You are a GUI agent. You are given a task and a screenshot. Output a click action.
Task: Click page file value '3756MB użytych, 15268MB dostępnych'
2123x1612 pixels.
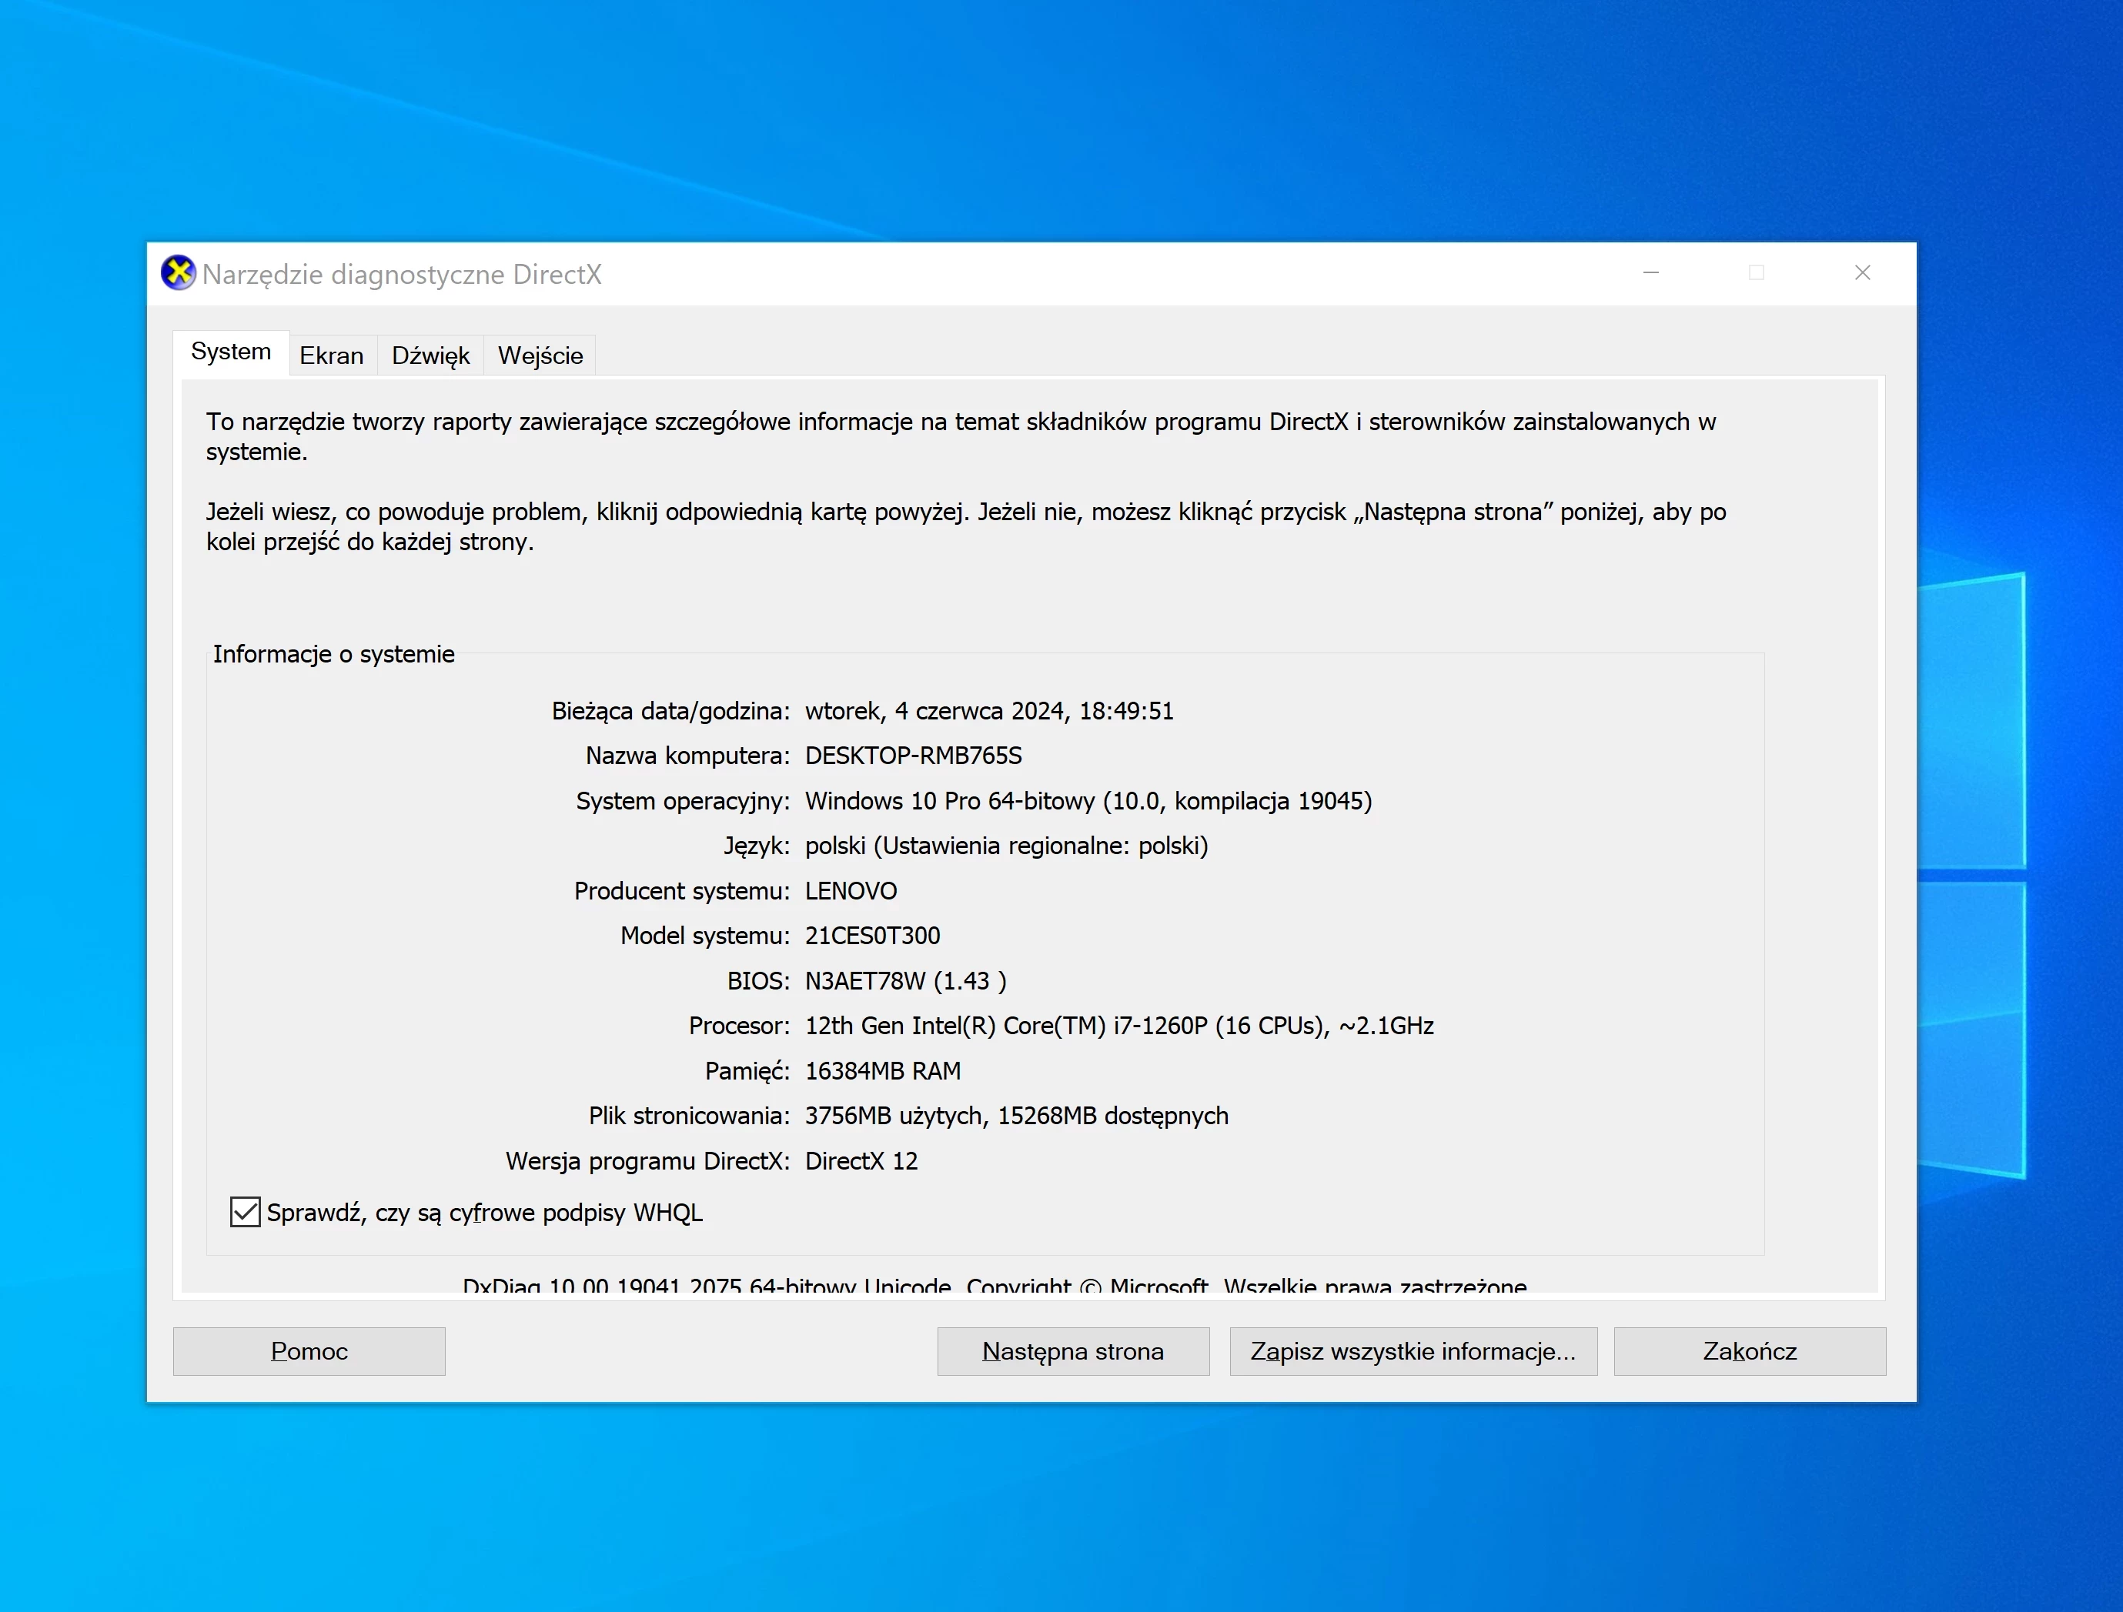point(1016,1116)
